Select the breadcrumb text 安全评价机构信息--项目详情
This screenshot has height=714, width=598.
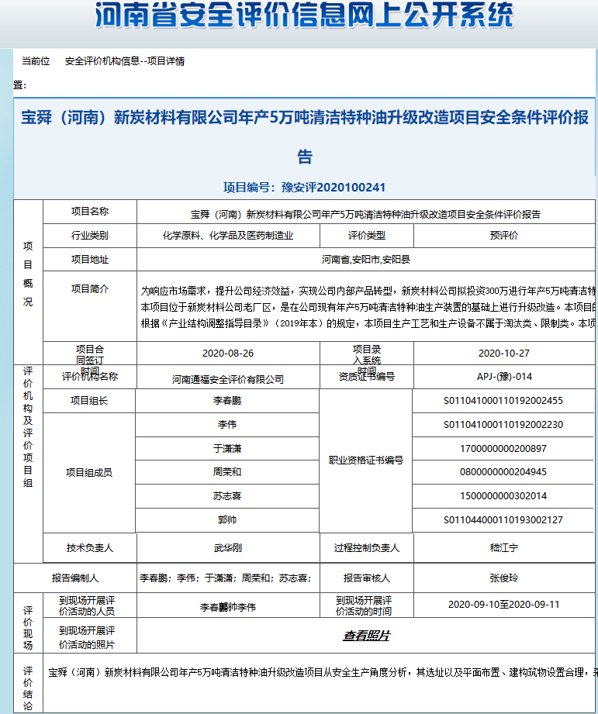125,61
